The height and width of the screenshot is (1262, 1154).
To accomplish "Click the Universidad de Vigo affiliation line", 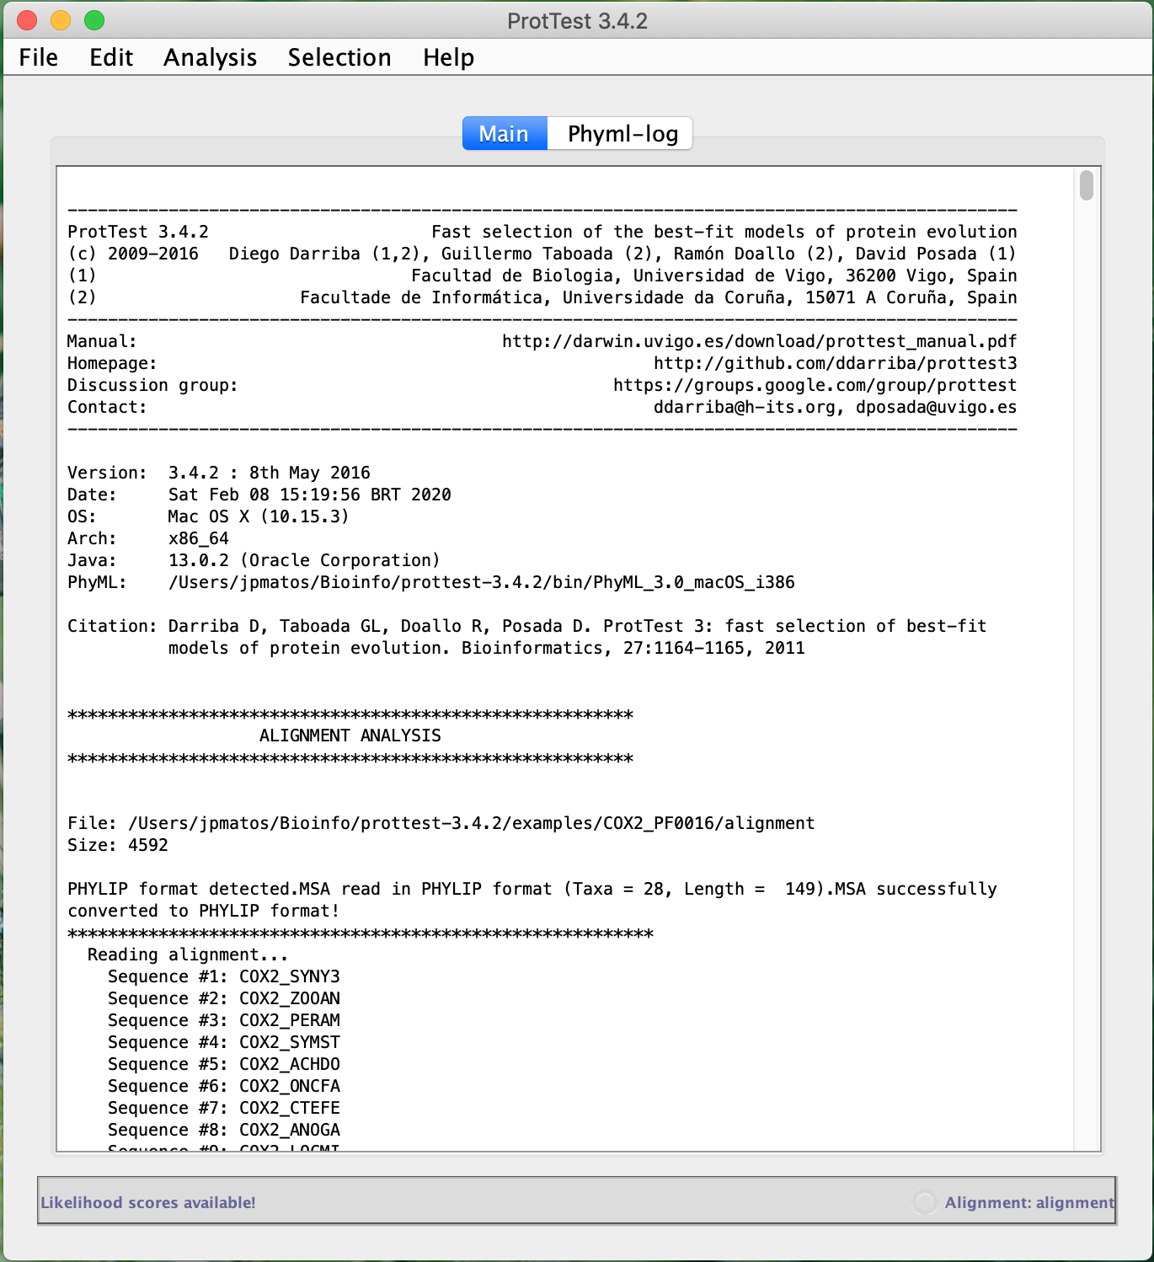I will click(x=542, y=275).
